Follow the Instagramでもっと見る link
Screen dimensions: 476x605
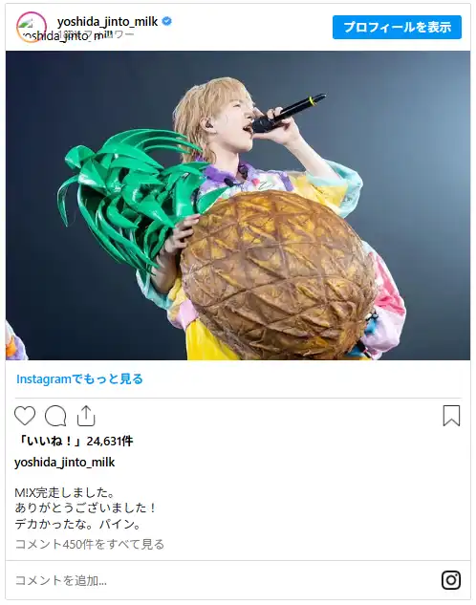click(79, 378)
